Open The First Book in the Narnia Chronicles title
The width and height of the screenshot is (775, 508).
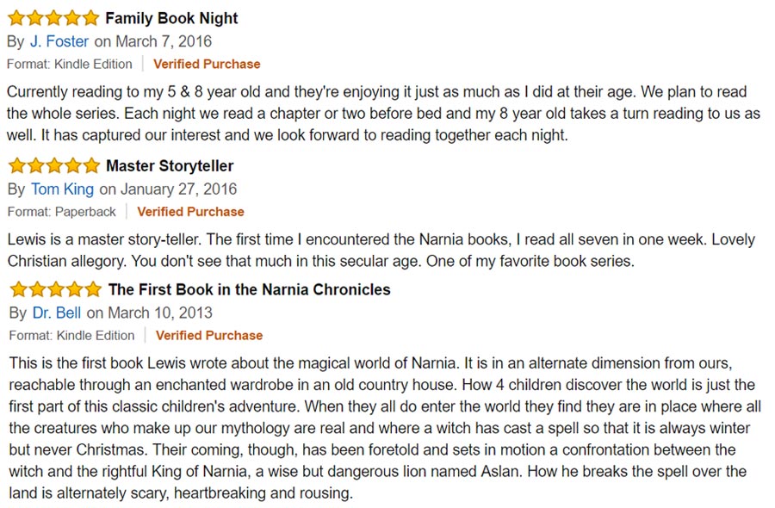(x=249, y=289)
